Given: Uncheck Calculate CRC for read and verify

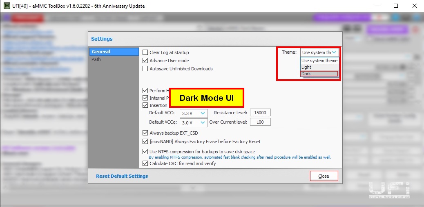Looking at the screenshot, I should point(145,163).
